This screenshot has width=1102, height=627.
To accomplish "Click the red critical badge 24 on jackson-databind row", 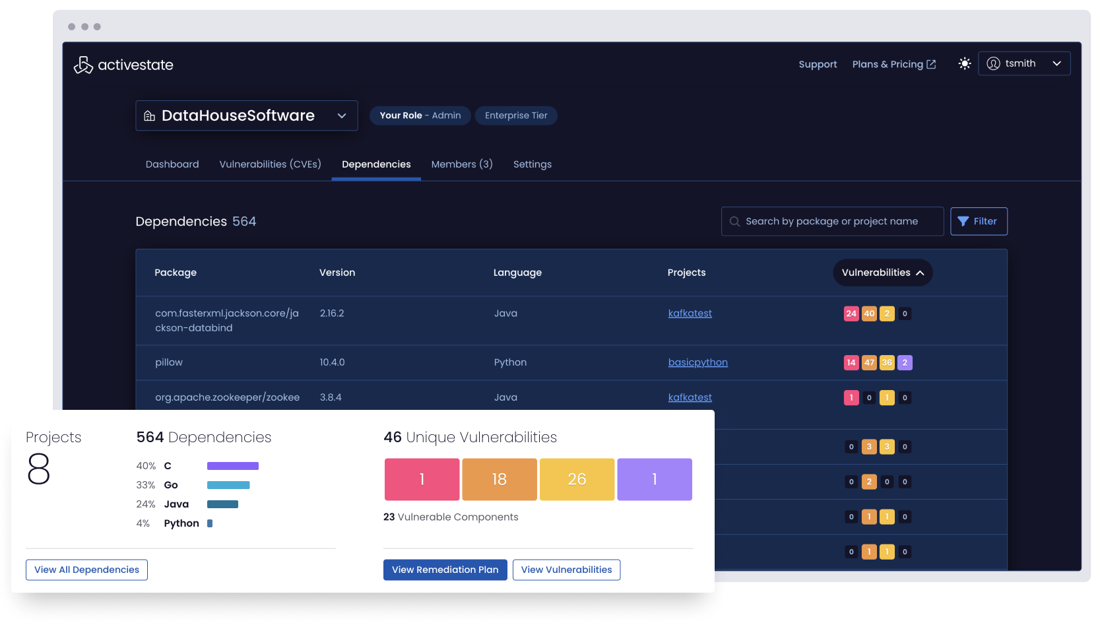I will 851,313.
